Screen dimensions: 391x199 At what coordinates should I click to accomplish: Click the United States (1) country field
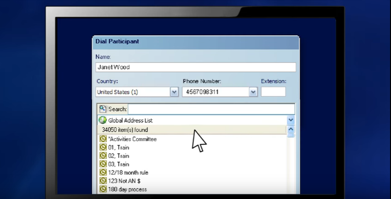[132, 92]
